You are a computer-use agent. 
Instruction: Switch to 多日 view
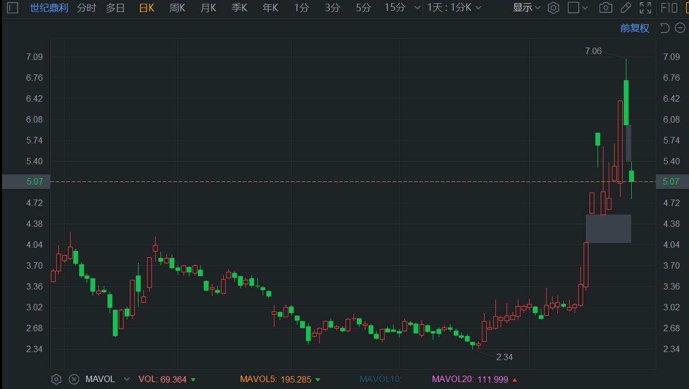(x=116, y=8)
